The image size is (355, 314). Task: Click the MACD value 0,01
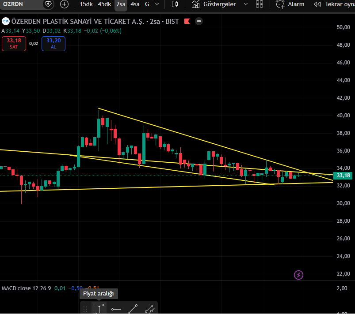[x=60, y=288]
